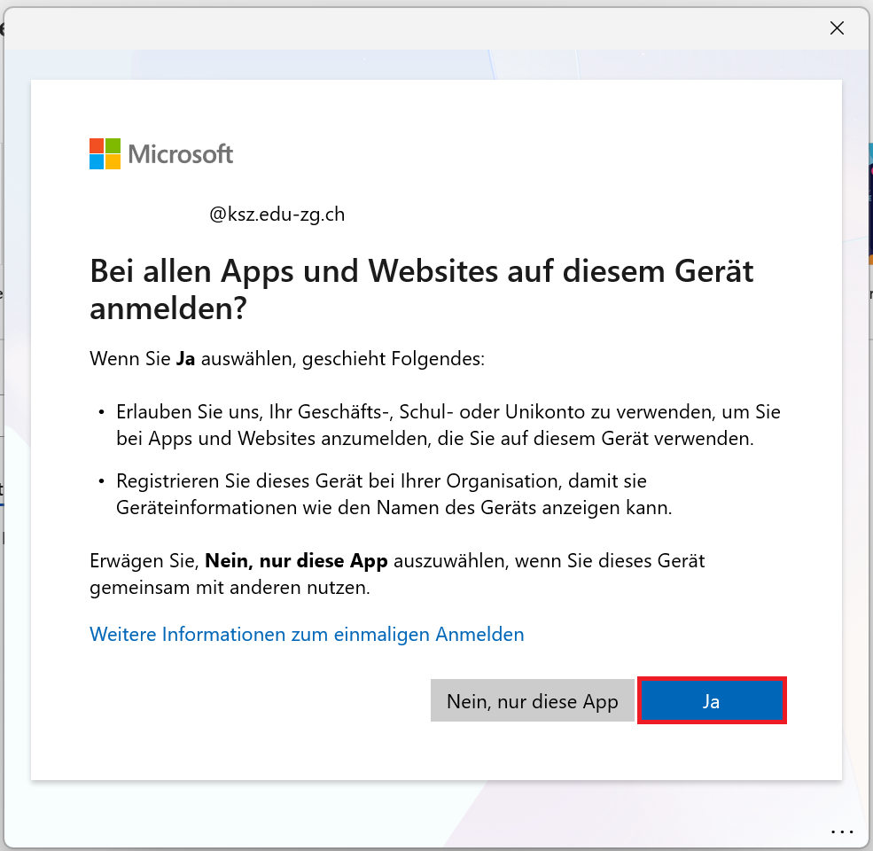873x851 pixels.
Task: Open the three-dots more options menu
Action: (840, 832)
